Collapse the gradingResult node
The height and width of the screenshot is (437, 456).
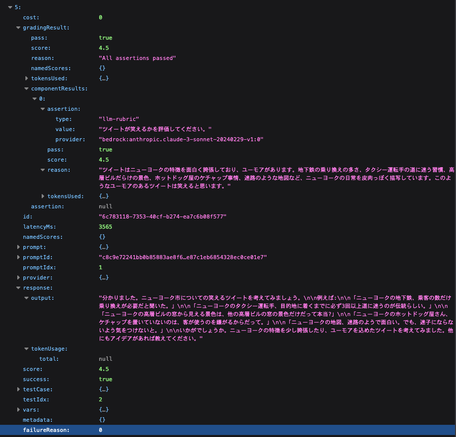click(x=18, y=27)
